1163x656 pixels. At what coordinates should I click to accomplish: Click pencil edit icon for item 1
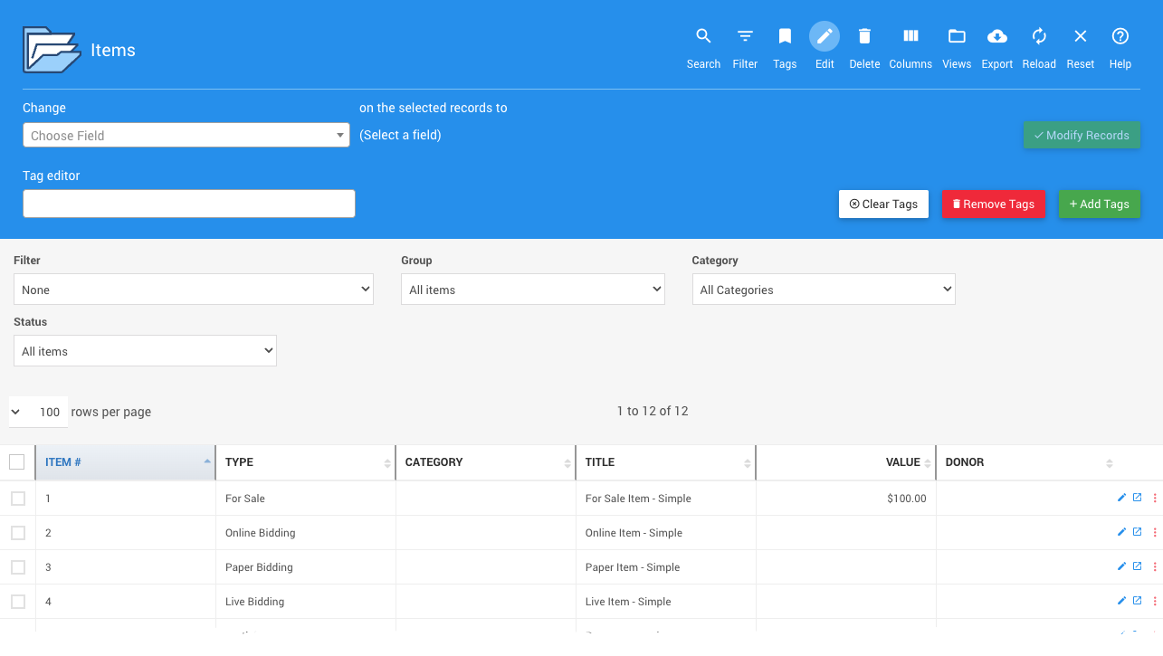tap(1121, 498)
